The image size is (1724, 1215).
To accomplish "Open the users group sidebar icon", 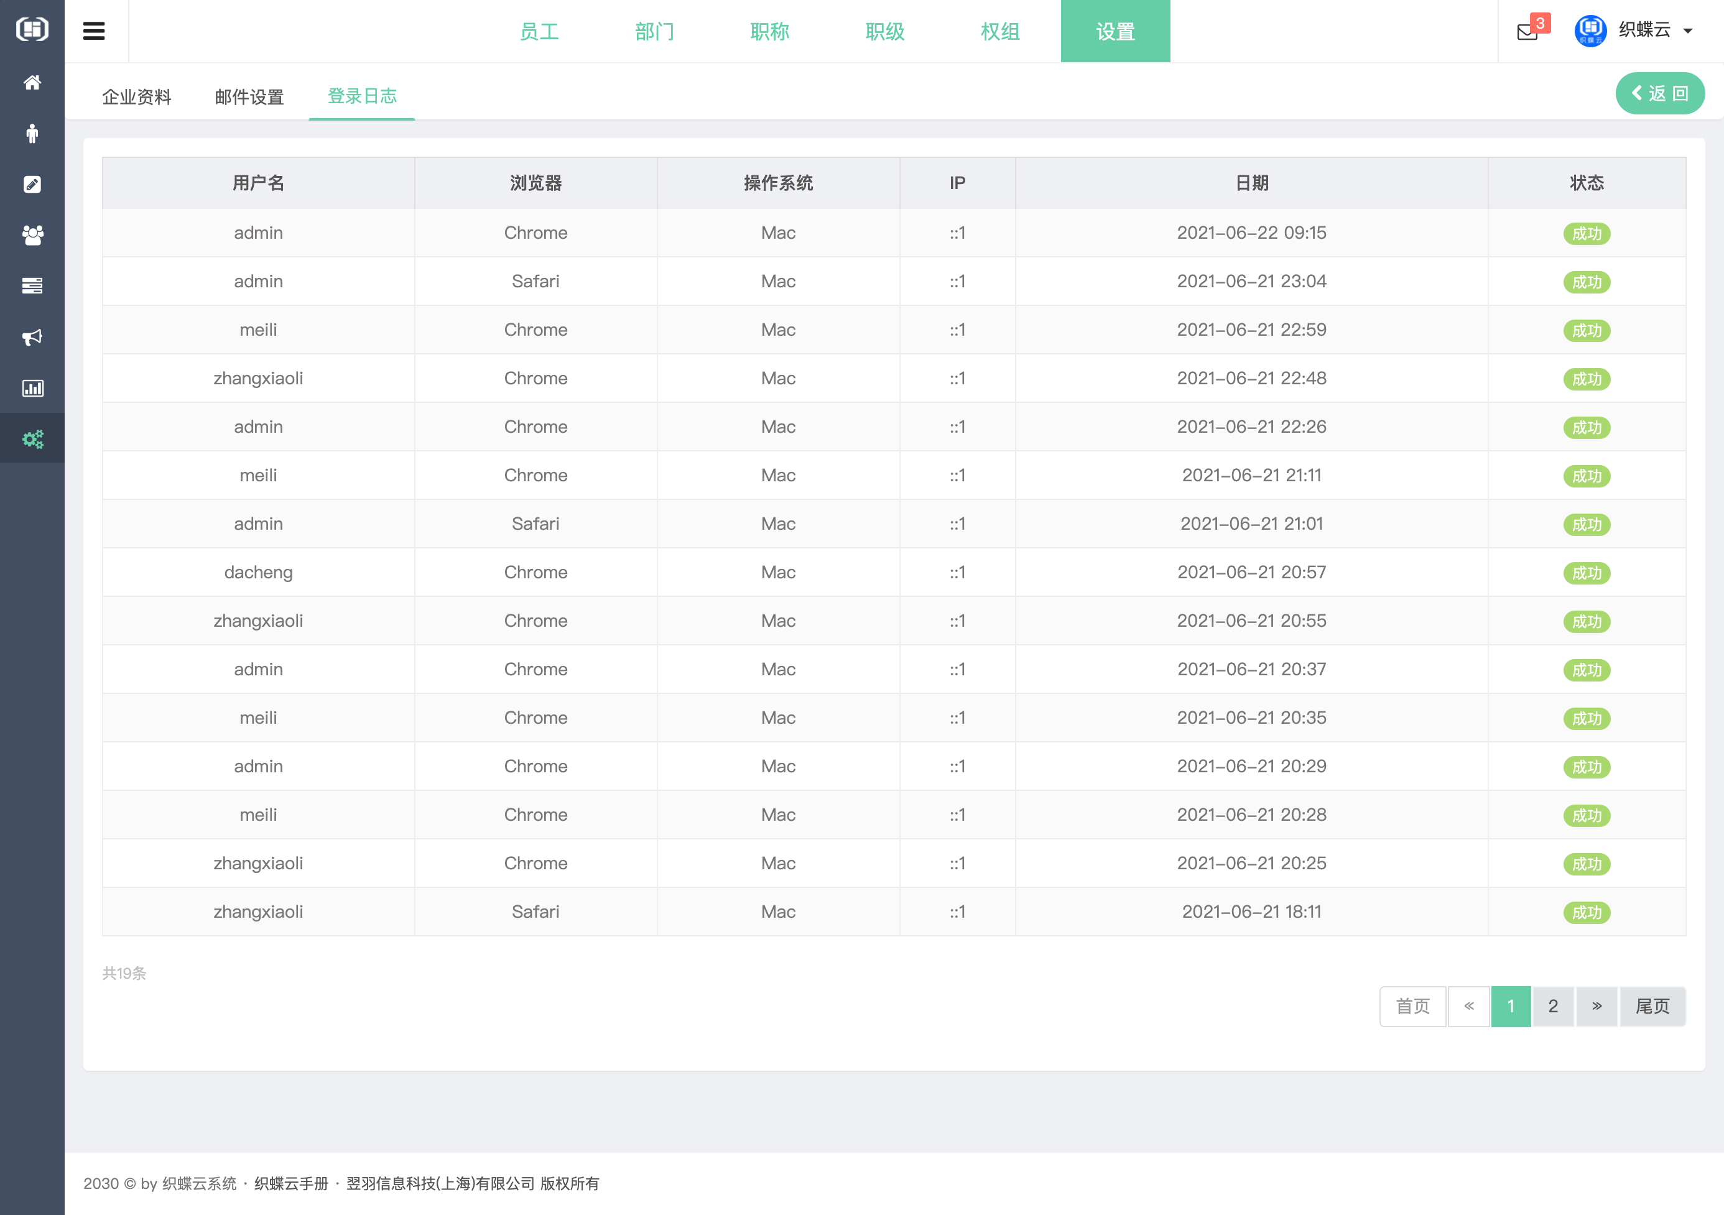I will coord(32,235).
